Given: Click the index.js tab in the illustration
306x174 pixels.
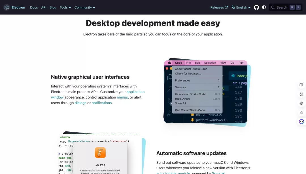Looking at the screenshot, I should (239, 76).
